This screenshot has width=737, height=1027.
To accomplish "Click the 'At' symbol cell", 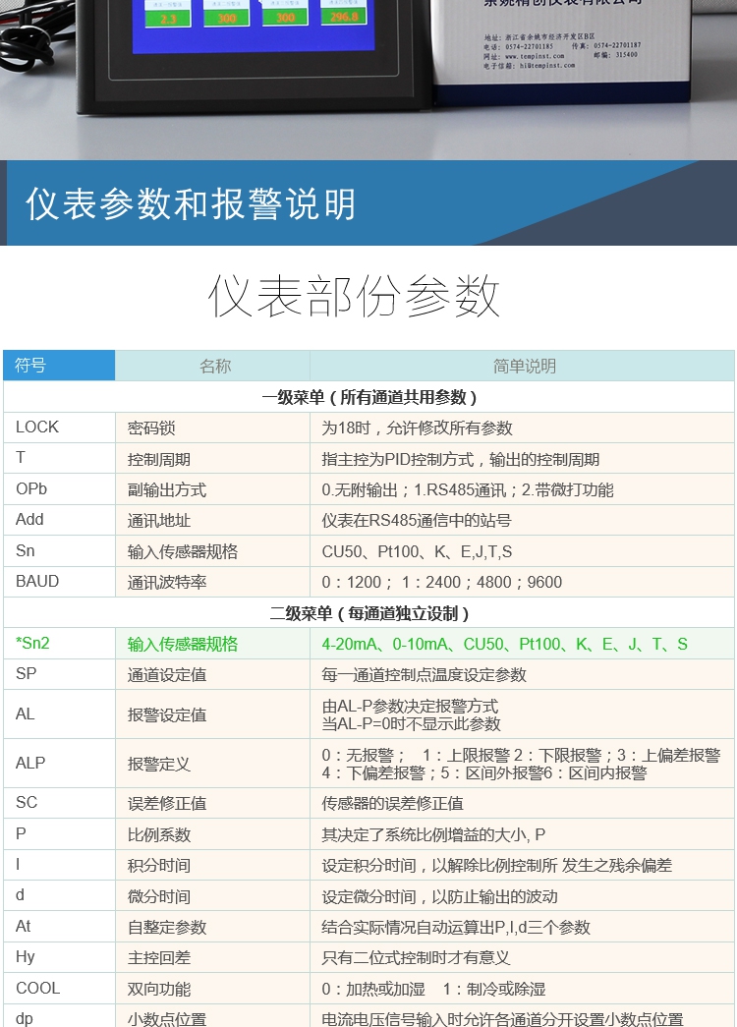I will pos(59,927).
